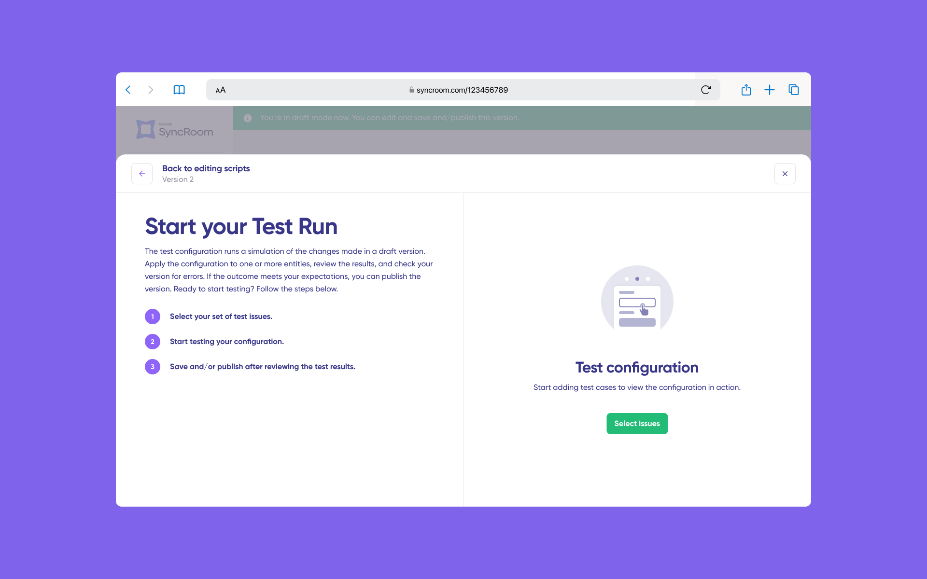The width and height of the screenshot is (927, 579).
Task: Click the test configuration illustration
Action: (637, 302)
